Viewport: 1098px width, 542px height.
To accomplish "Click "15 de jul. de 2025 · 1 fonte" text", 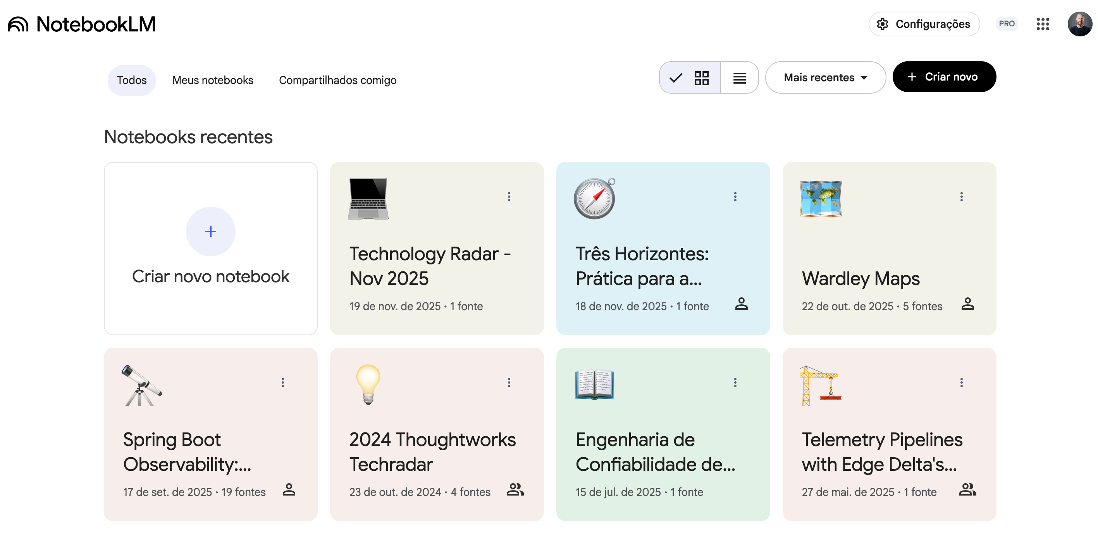I will coord(639,492).
